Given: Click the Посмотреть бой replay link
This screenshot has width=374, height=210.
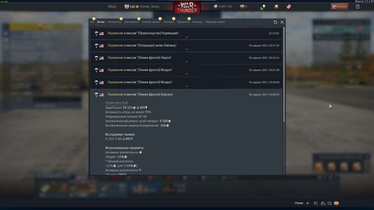Looking at the screenshot, I should (x=116, y=103).
